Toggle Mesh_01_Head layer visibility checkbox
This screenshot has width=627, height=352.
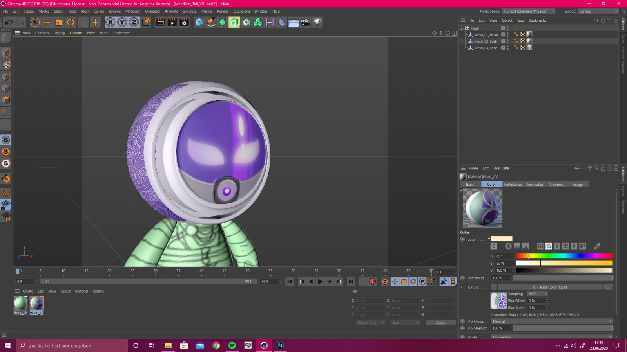(x=503, y=35)
